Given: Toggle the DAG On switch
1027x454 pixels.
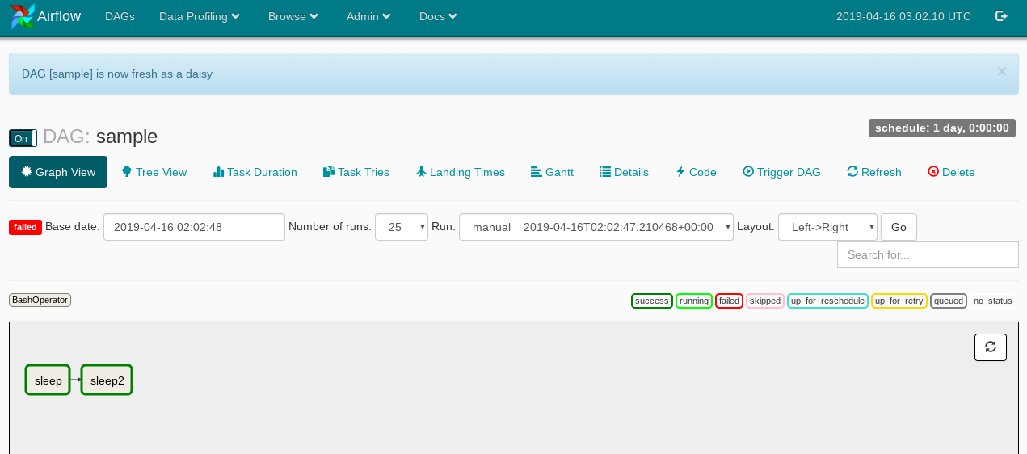Looking at the screenshot, I should point(23,138).
